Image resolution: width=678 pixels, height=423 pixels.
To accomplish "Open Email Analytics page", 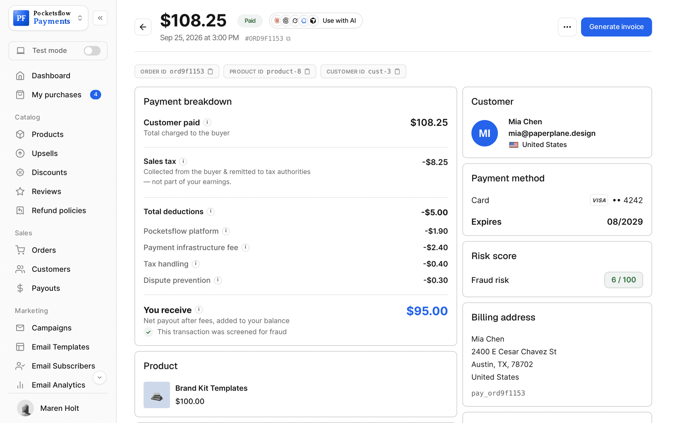I will click(x=58, y=385).
